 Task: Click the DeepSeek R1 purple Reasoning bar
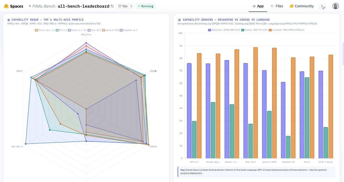283,120
